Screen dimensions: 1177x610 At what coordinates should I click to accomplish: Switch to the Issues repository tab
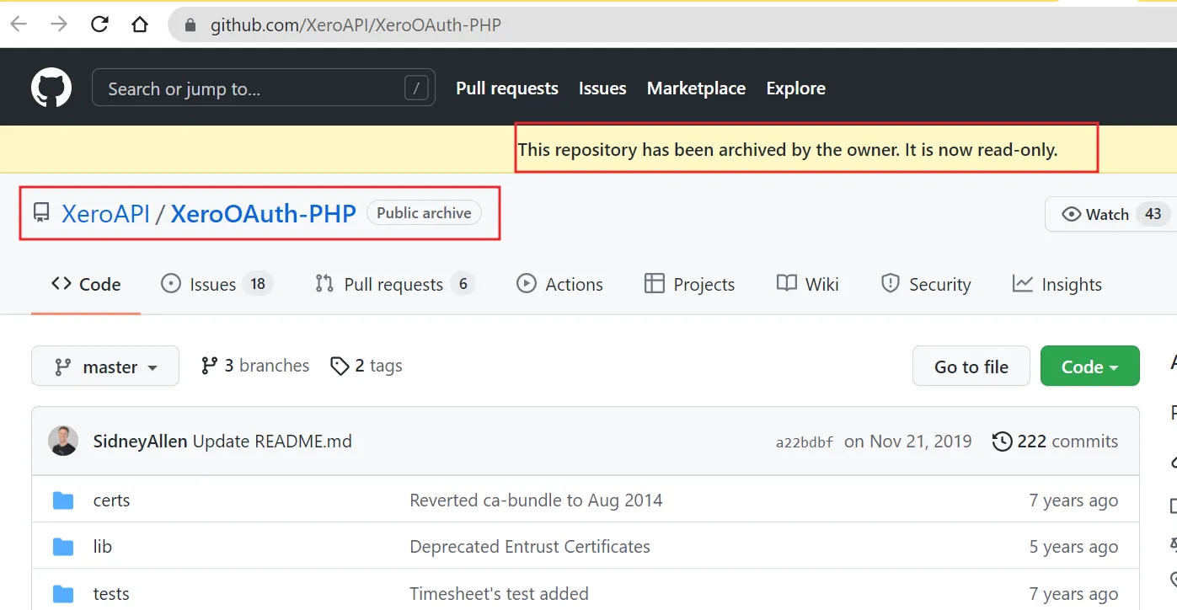click(x=217, y=285)
